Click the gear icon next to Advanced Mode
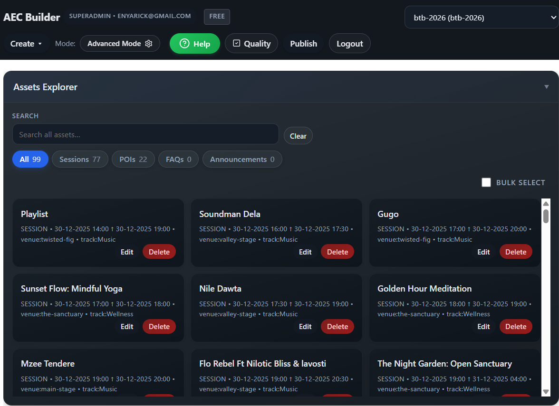Image resolution: width=559 pixels, height=406 pixels. click(149, 43)
